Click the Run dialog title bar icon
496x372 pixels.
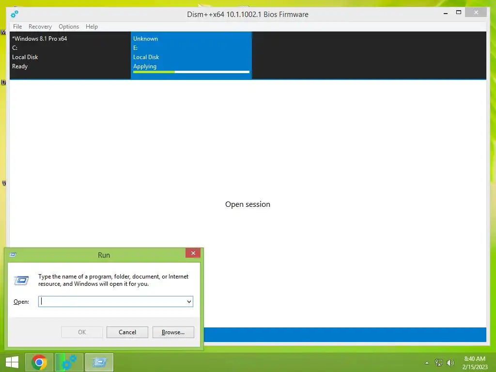point(13,255)
